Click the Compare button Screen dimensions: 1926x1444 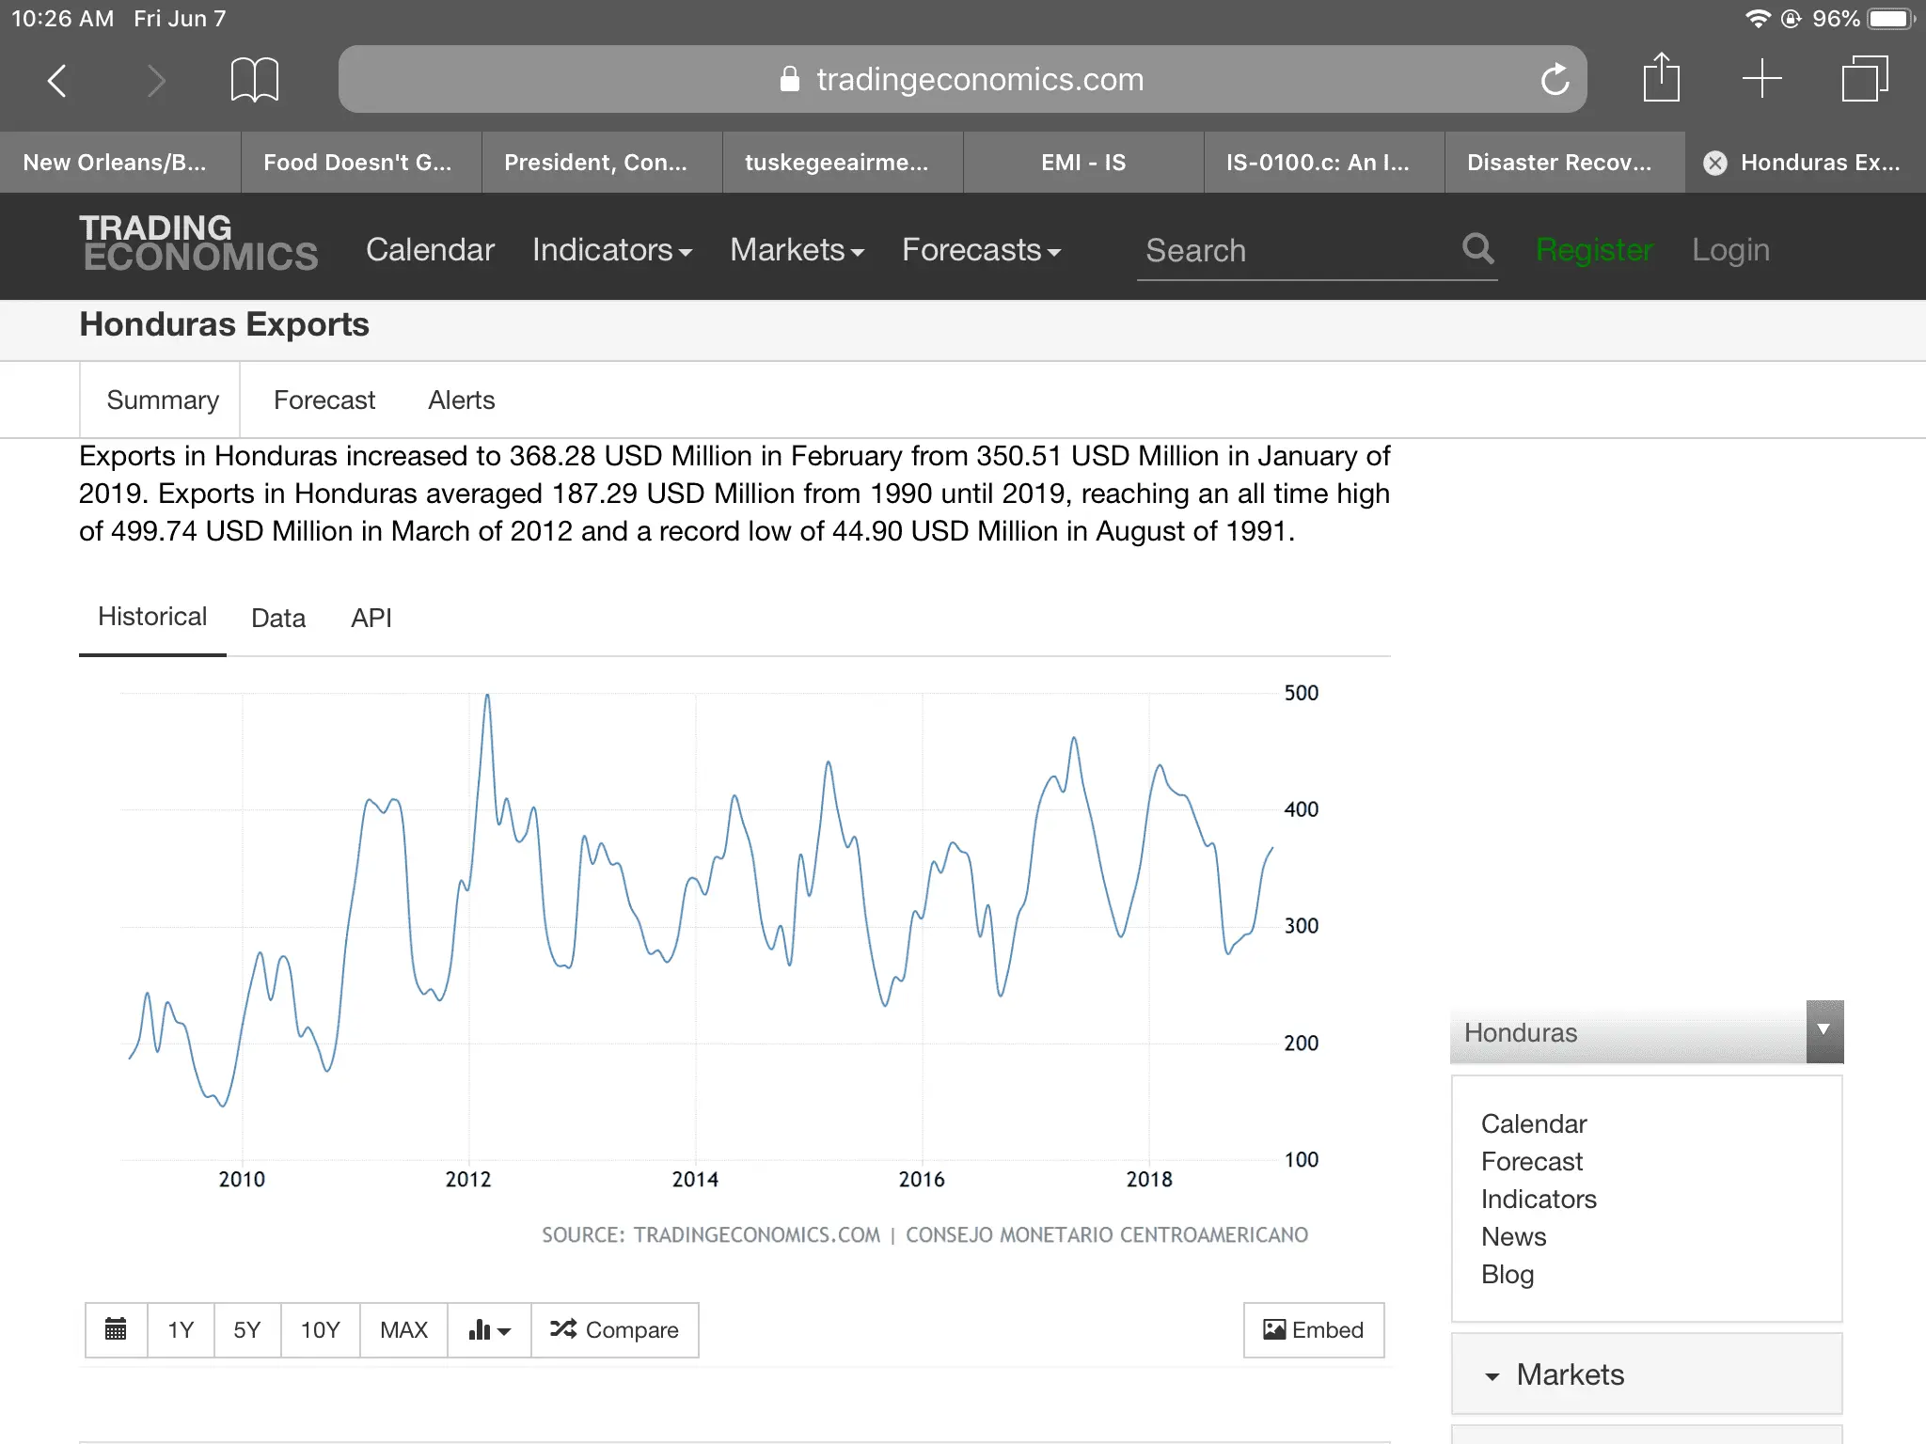[615, 1329]
